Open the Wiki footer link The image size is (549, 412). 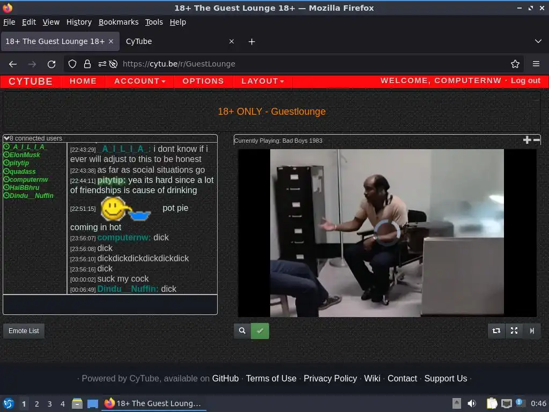point(372,378)
